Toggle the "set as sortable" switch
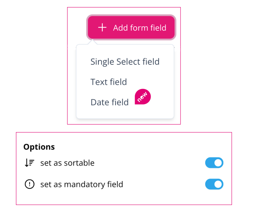The image size is (254, 217). pos(214,163)
